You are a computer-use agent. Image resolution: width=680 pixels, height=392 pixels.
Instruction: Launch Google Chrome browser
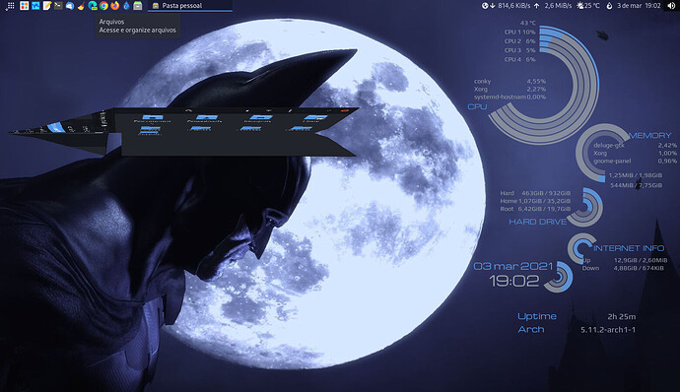103,6
